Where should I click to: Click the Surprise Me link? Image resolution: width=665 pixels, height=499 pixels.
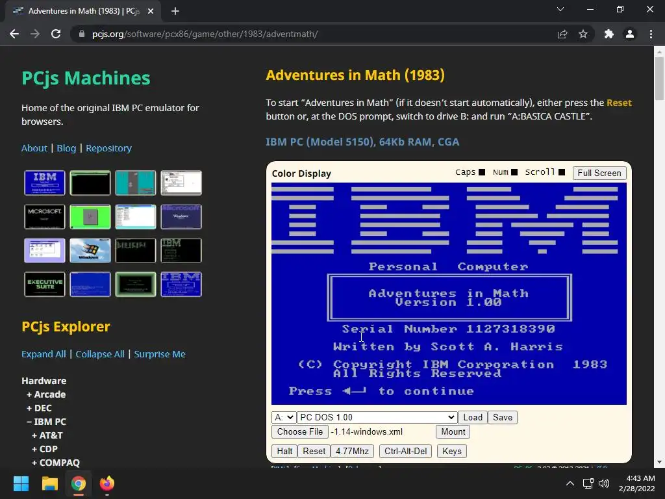(x=160, y=354)
